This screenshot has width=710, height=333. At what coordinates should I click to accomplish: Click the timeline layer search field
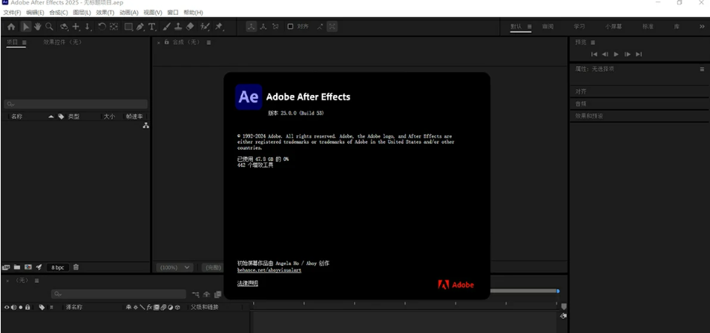point(119,294)
